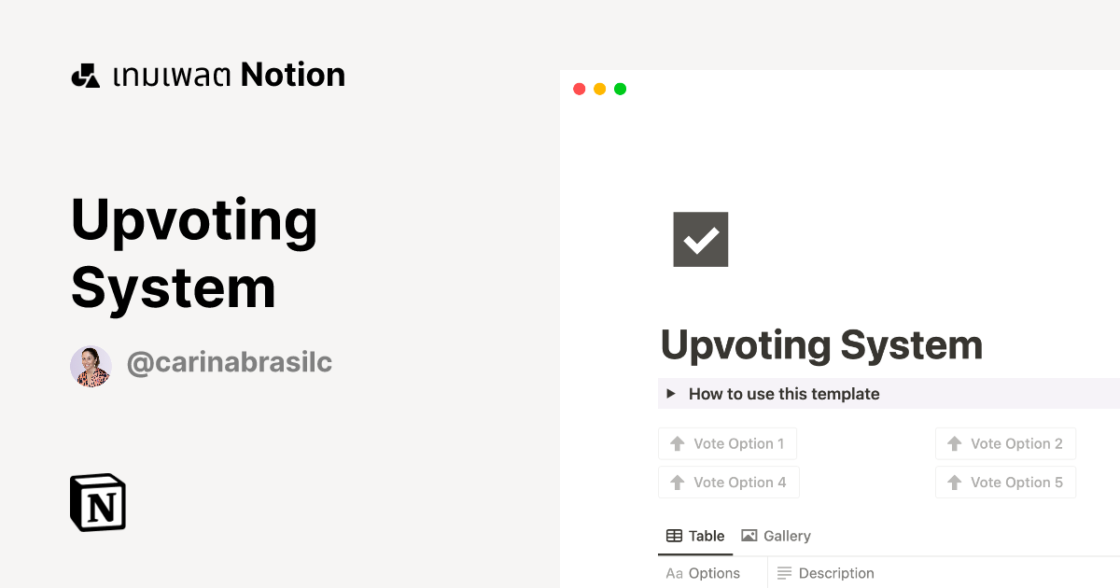Click the Notion logo in the bottom left

(97, 502)
